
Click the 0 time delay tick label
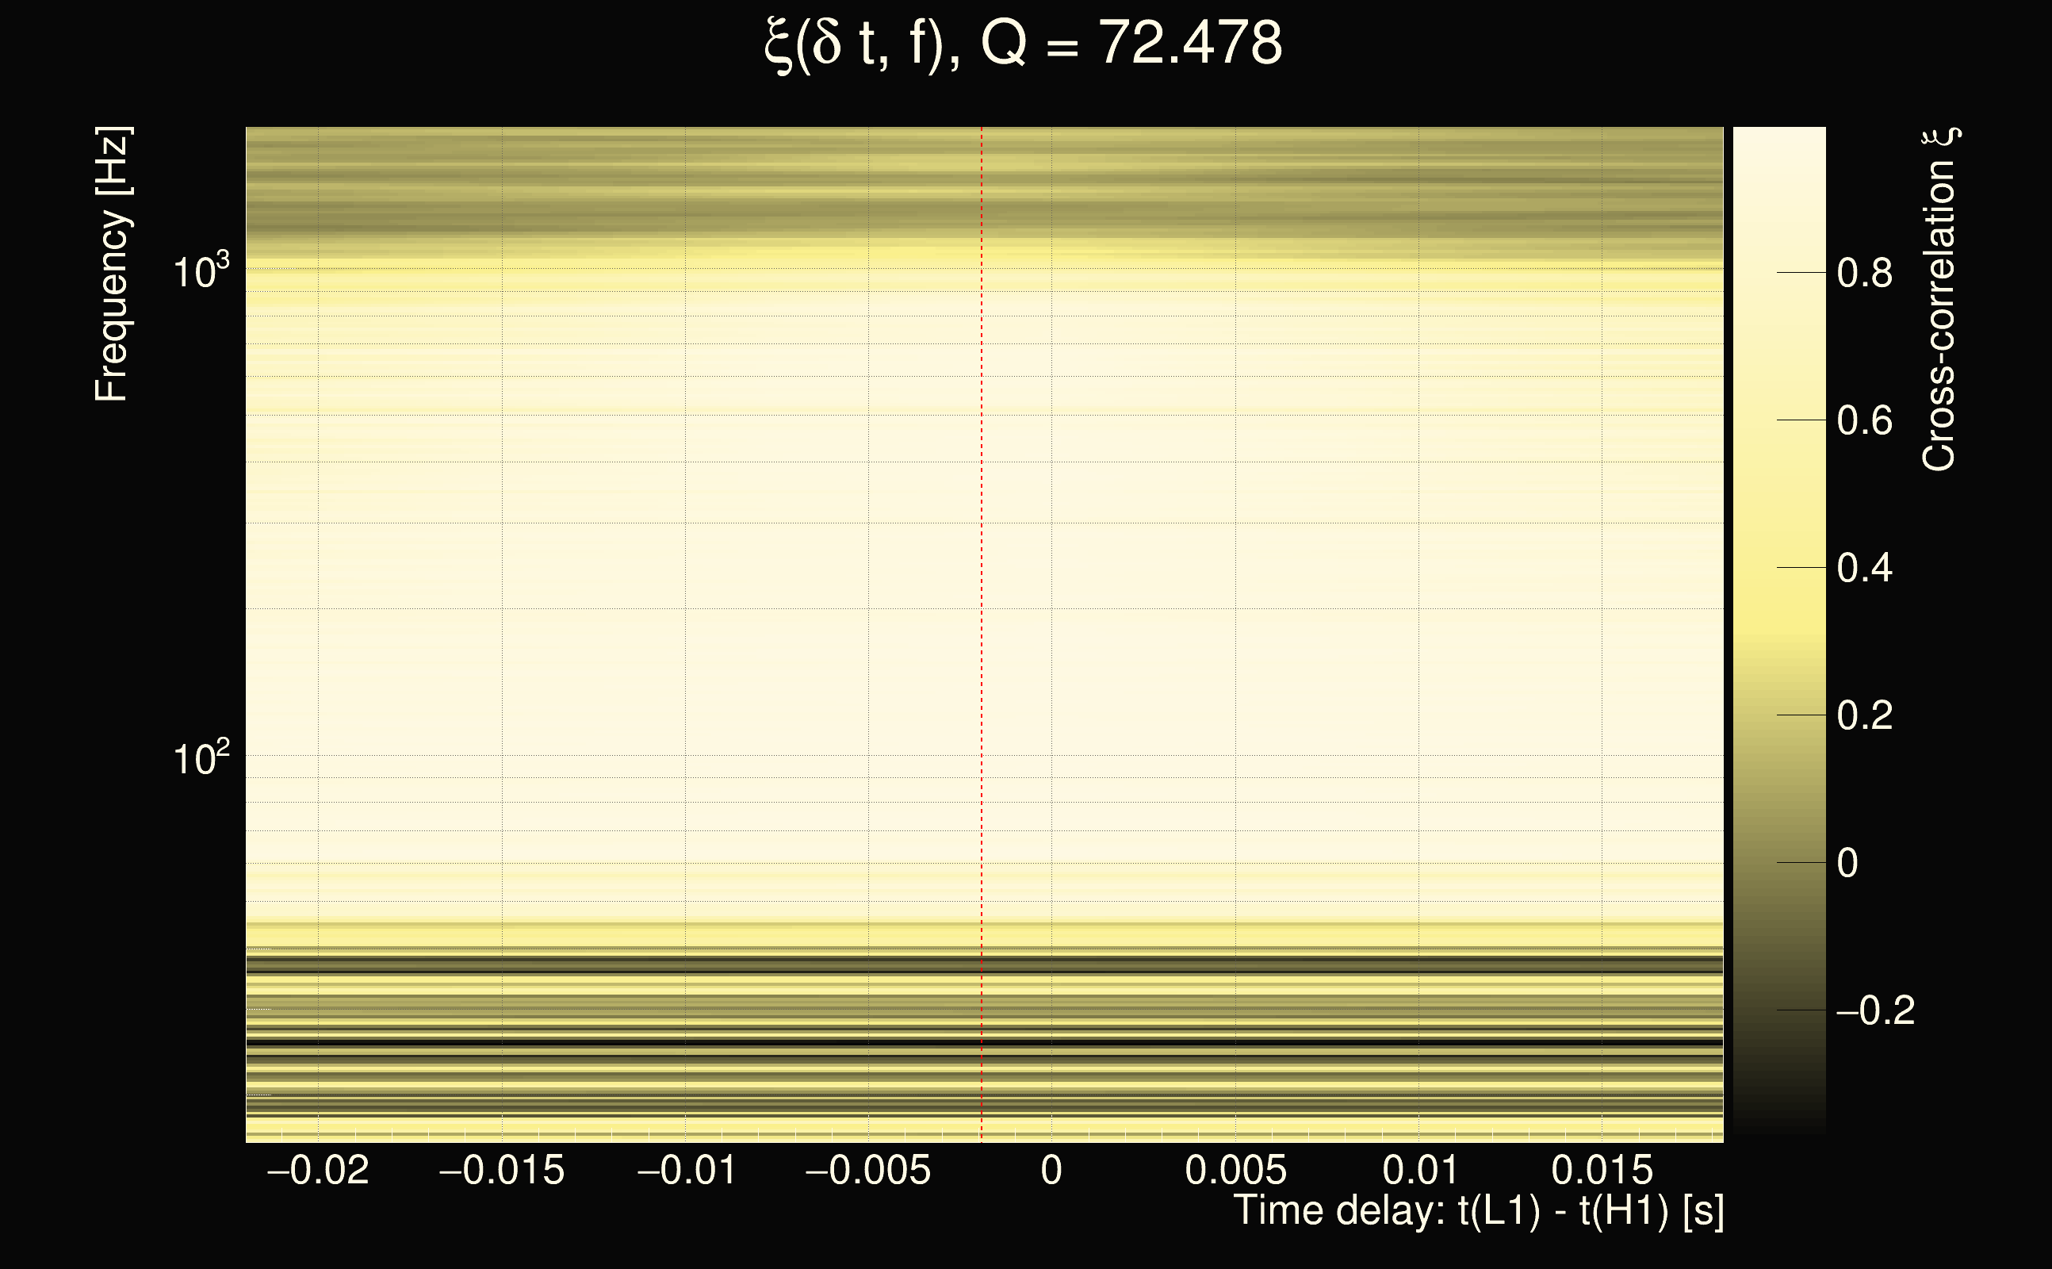click(1051, 1170)
